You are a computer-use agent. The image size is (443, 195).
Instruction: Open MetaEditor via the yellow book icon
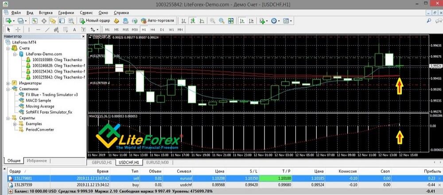click(x=116, y=21)
